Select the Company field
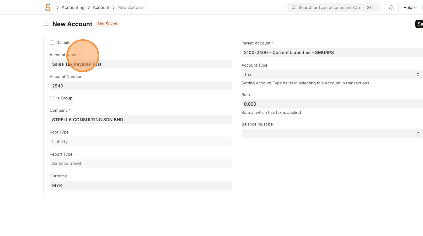 pyautogui.click(x=141, y=120)
